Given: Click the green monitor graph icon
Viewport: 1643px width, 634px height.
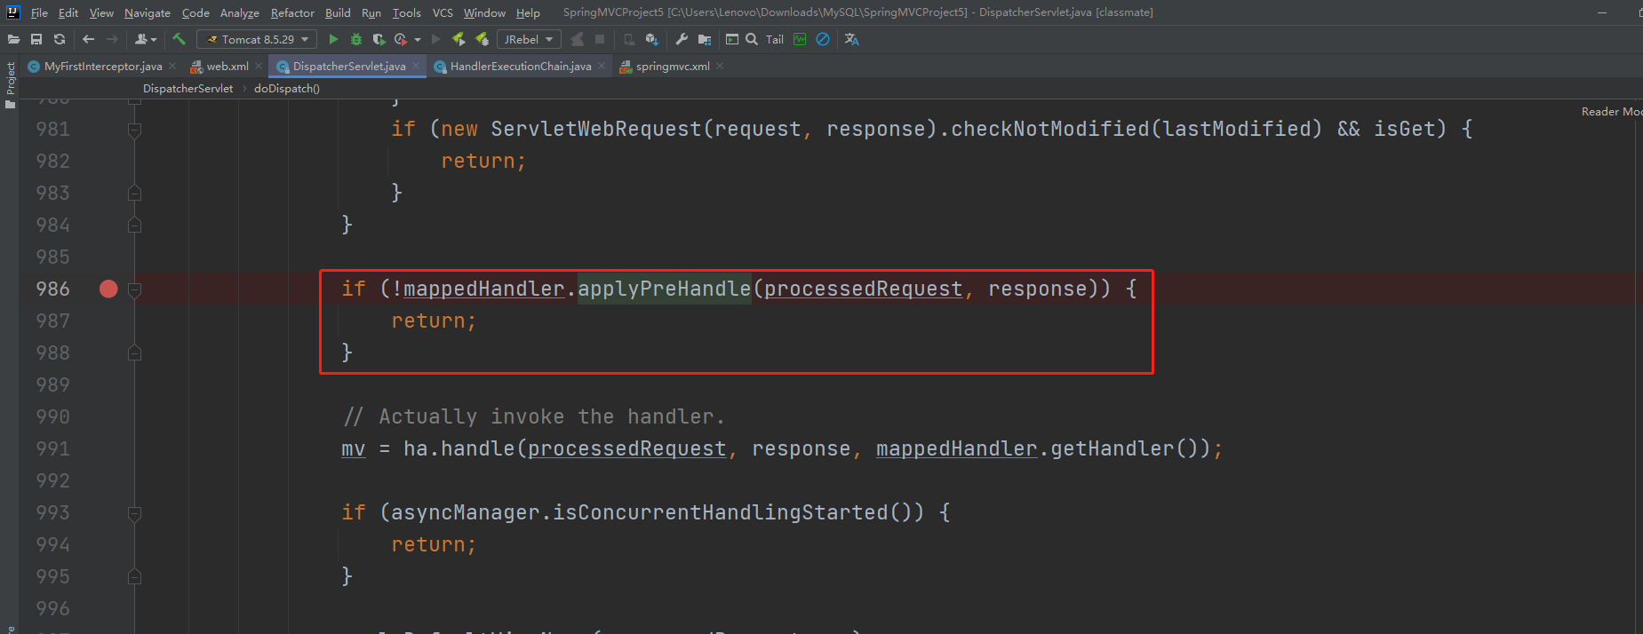Looking at the screenshot, I should click(800, 39).
